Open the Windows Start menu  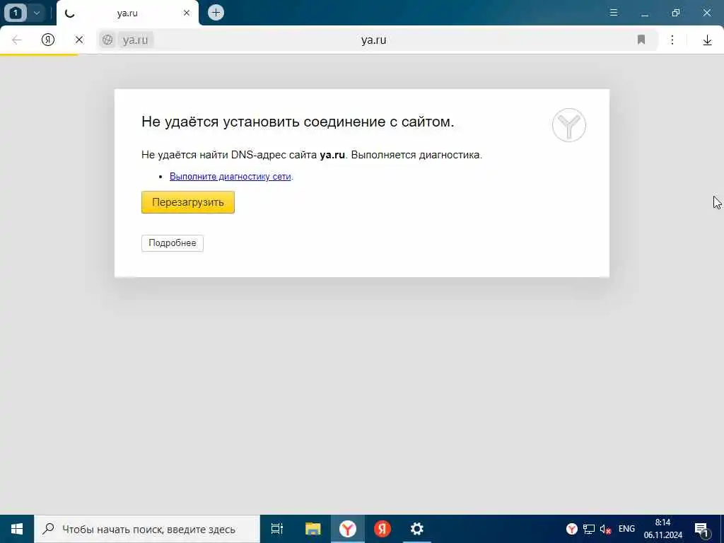tap(17, 529)
